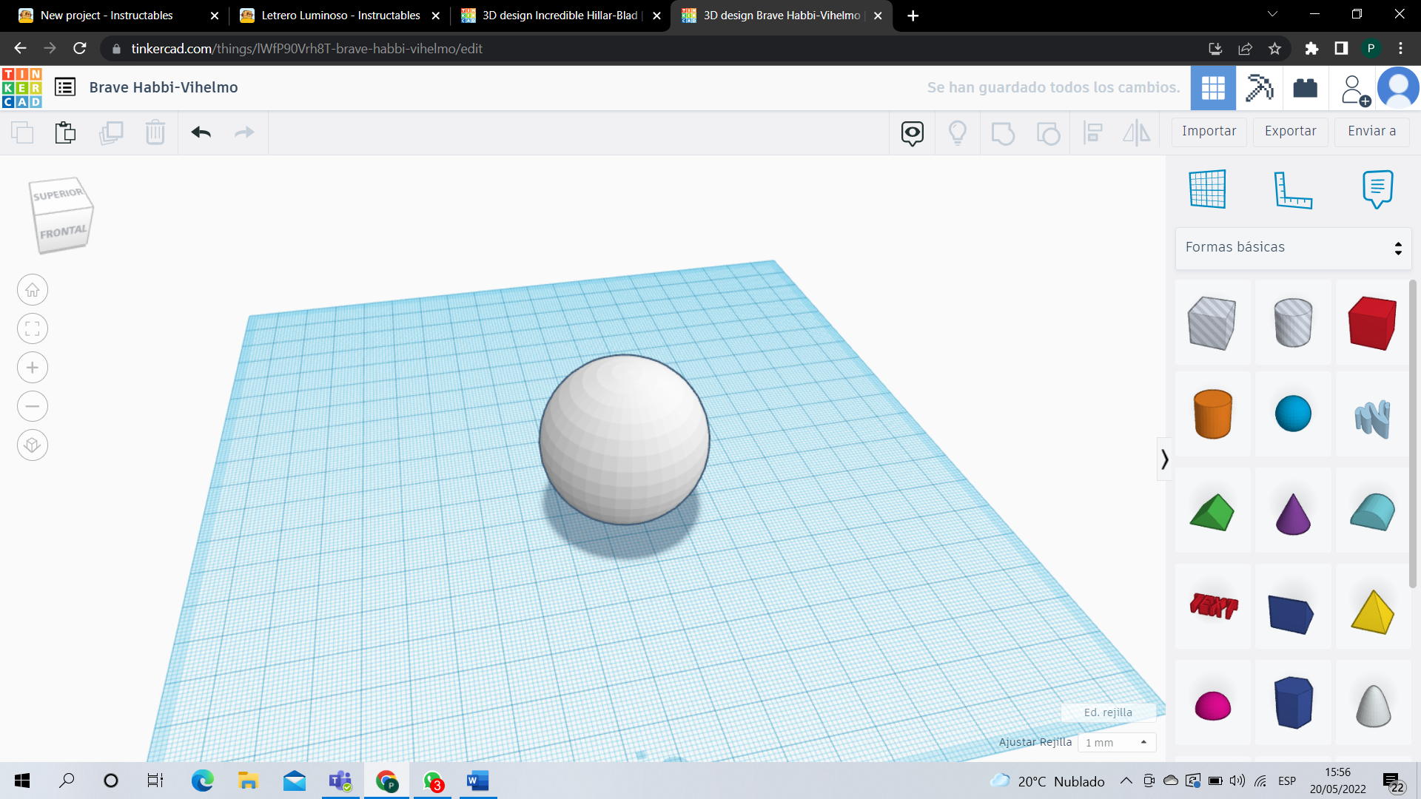
Task: Collapse the shapes panel with arrow
Action: 1164,459
